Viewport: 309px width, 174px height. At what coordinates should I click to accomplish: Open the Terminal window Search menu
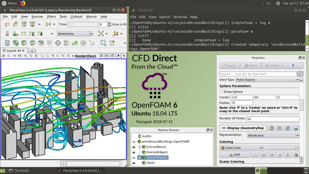[x=164, y=17]
